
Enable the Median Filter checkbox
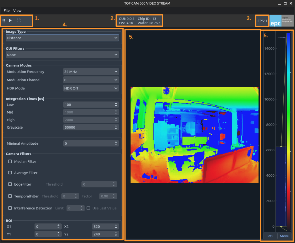click(x=10, y=161)
